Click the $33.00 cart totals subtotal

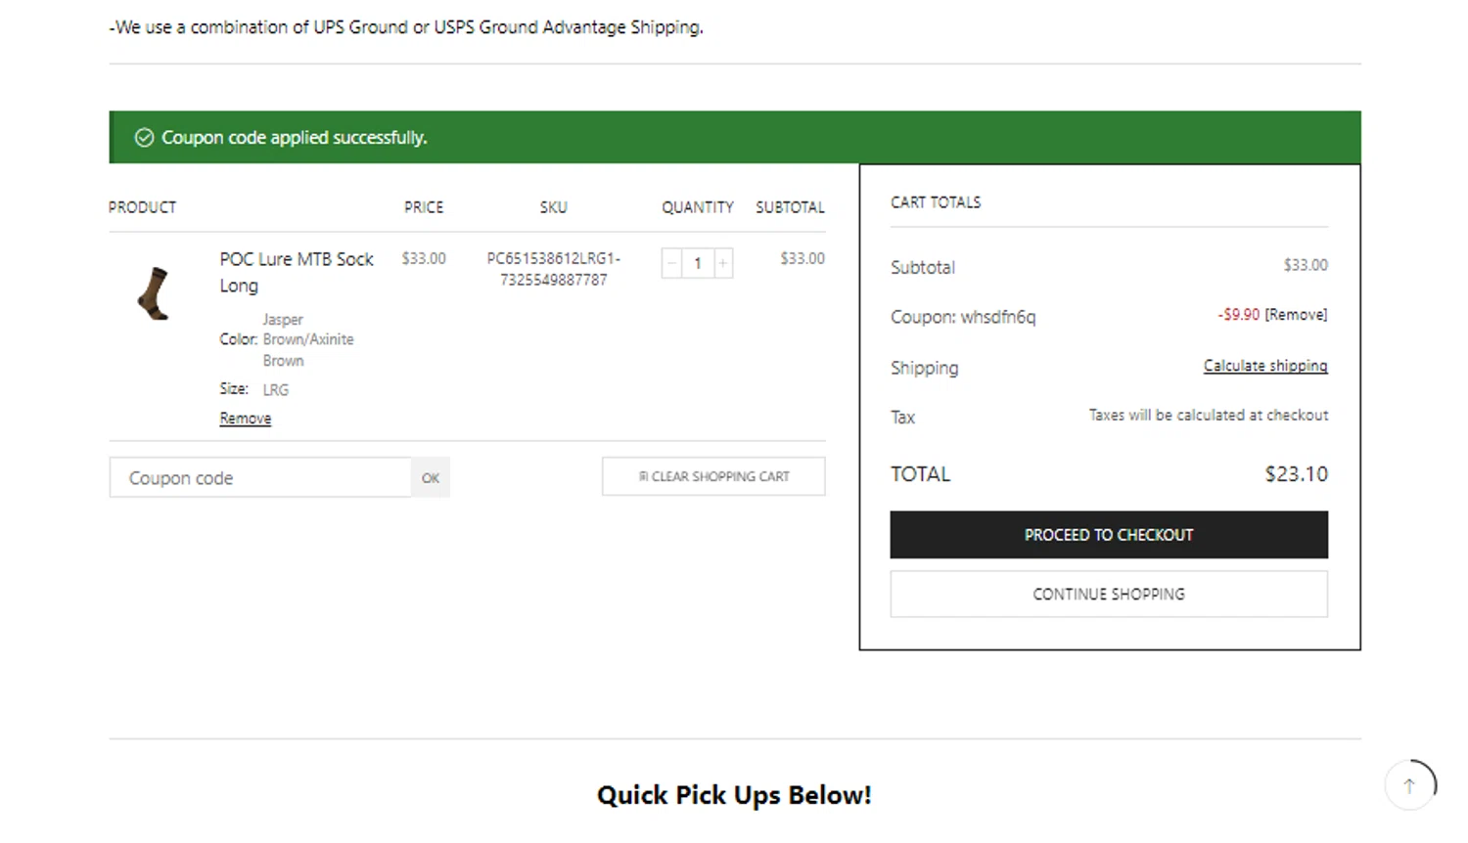click(1306, 265)
